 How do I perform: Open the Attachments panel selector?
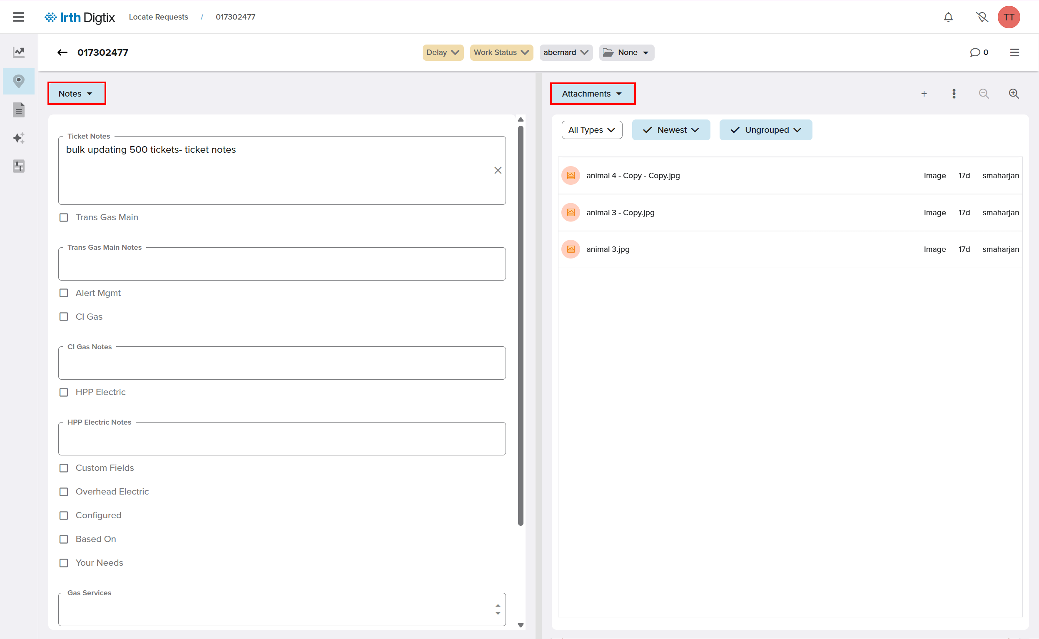tap(592, 94)
